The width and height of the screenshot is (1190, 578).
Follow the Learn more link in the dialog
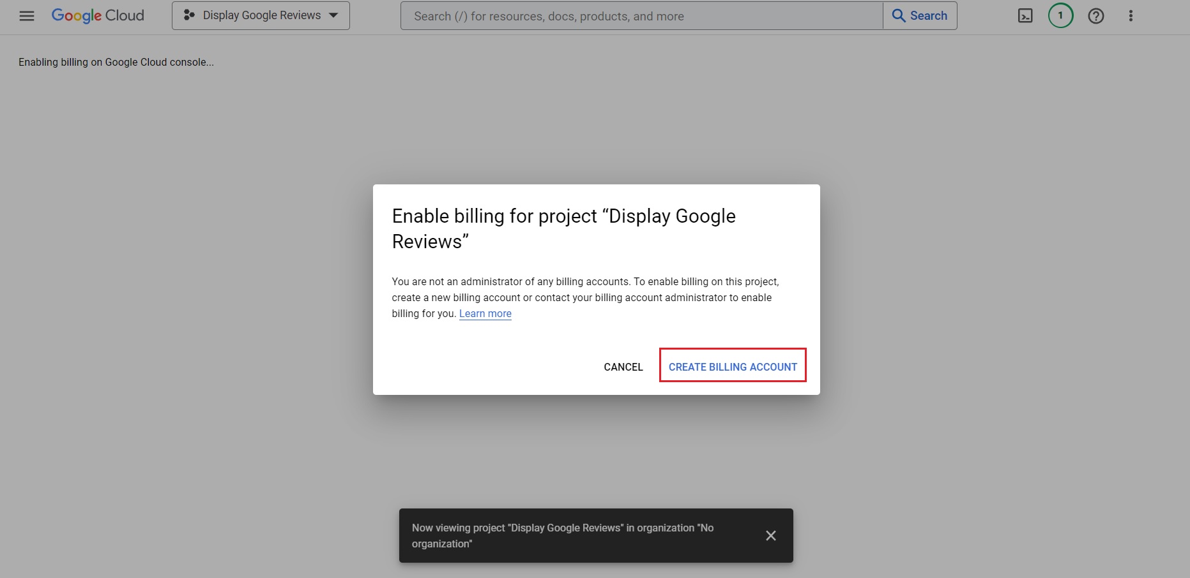[485, 314]
